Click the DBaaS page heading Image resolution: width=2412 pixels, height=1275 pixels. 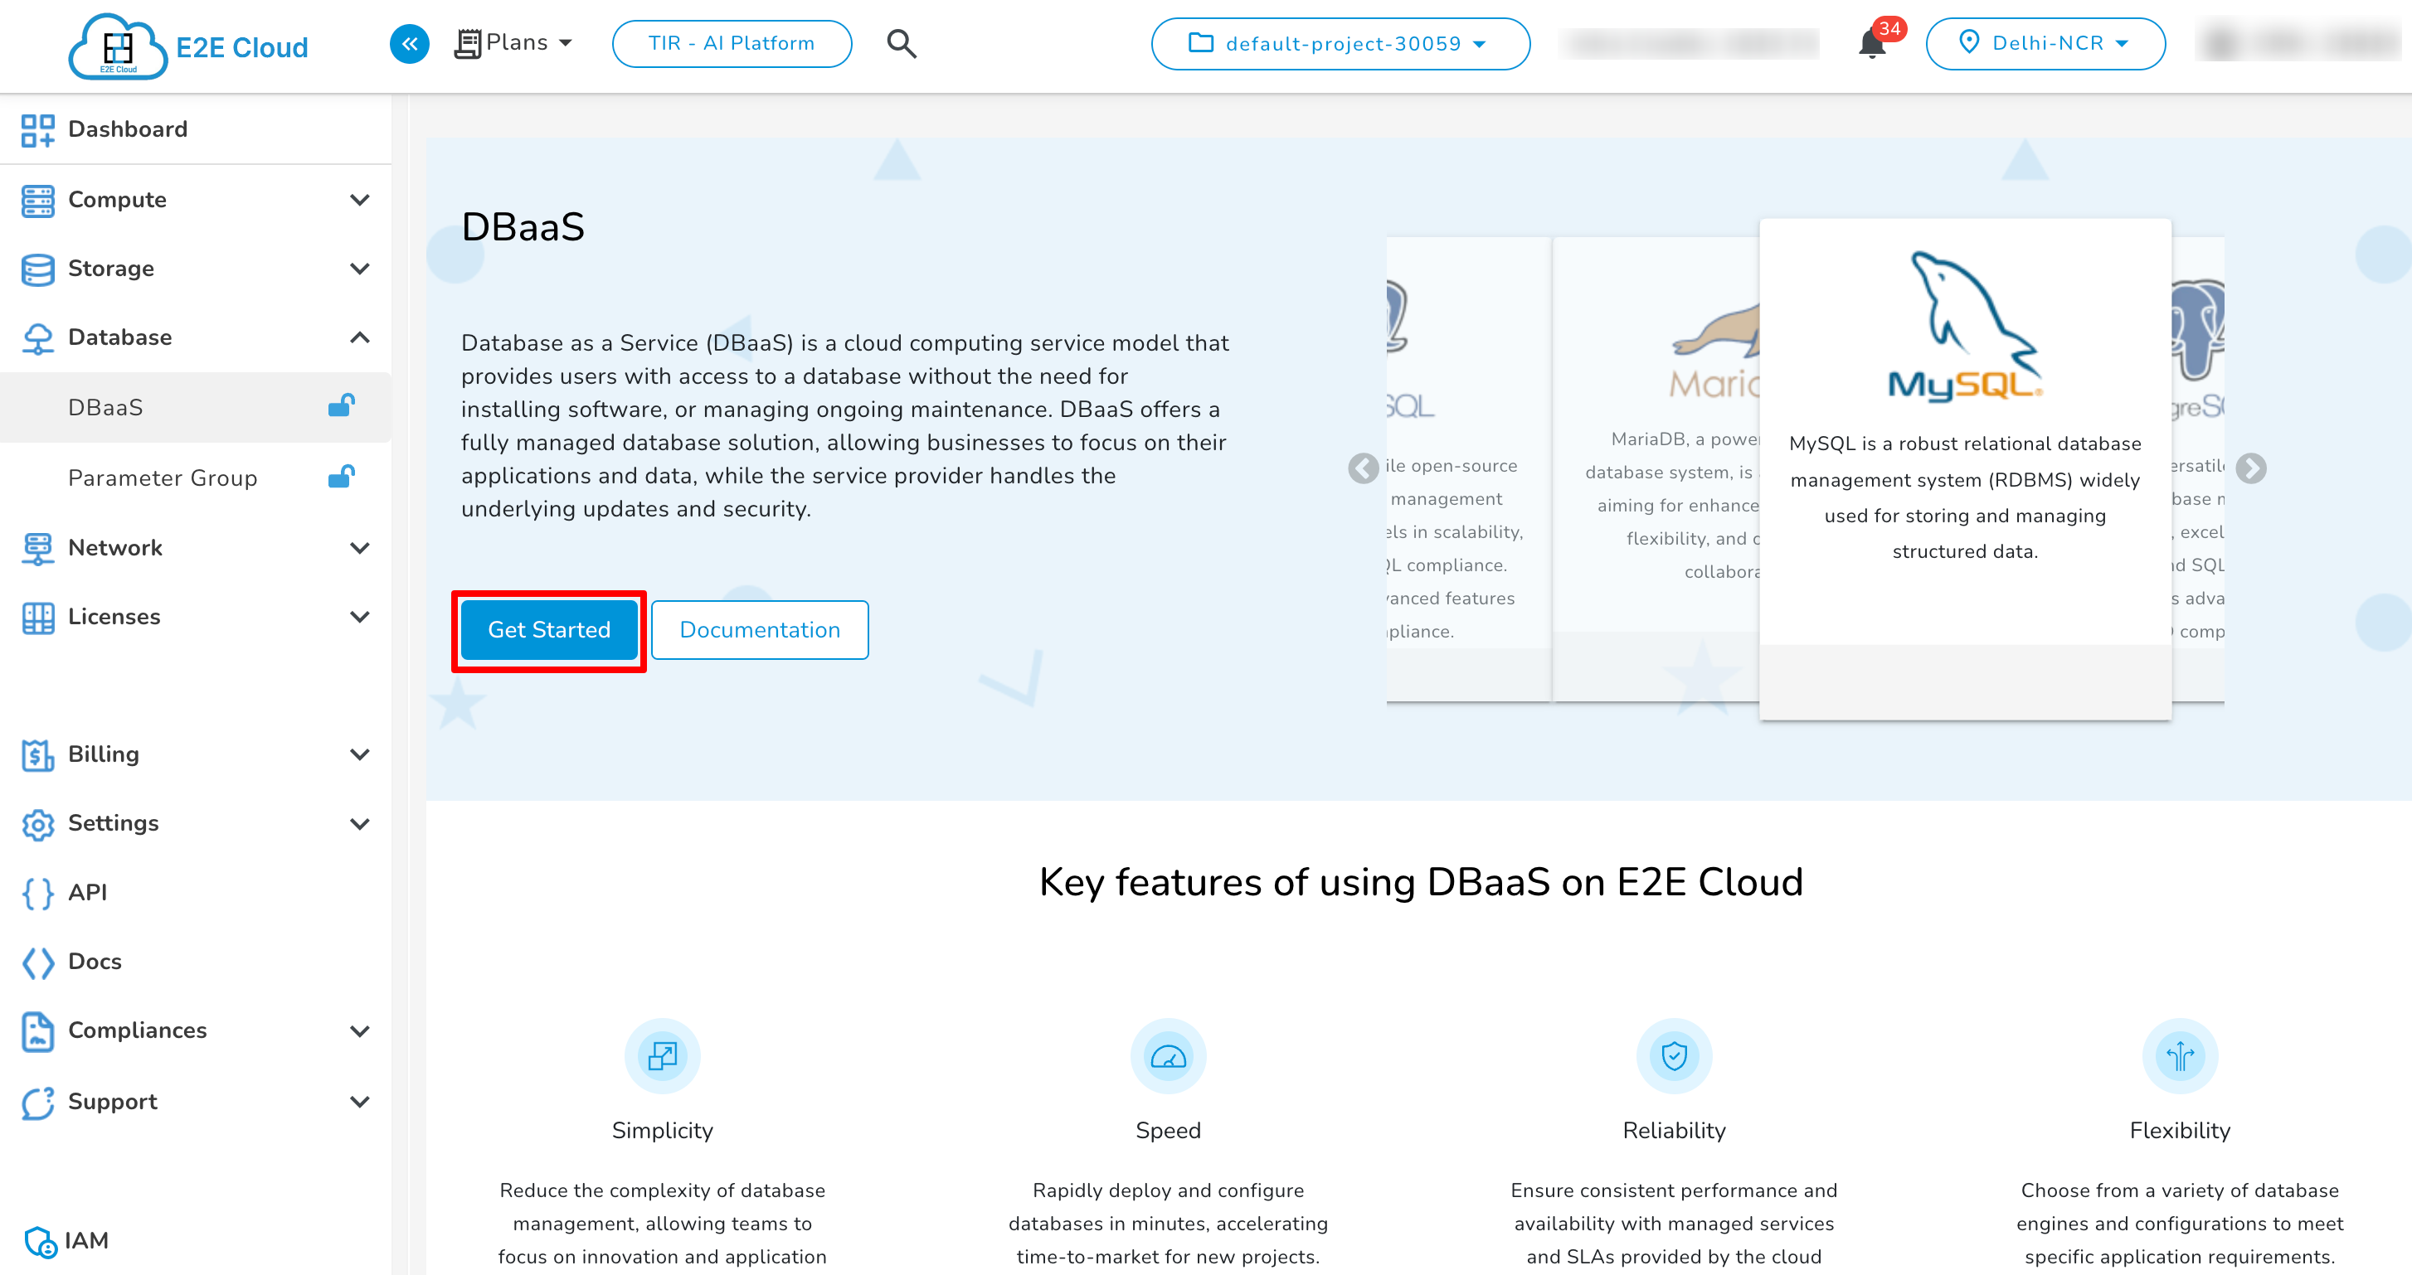click(x=523, y=227)
